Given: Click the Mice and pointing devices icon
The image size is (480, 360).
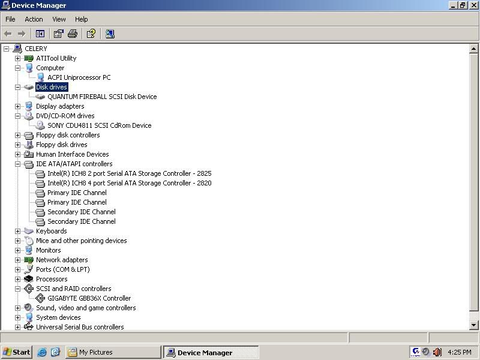Looking at the screenshot, I should [29, 241].
